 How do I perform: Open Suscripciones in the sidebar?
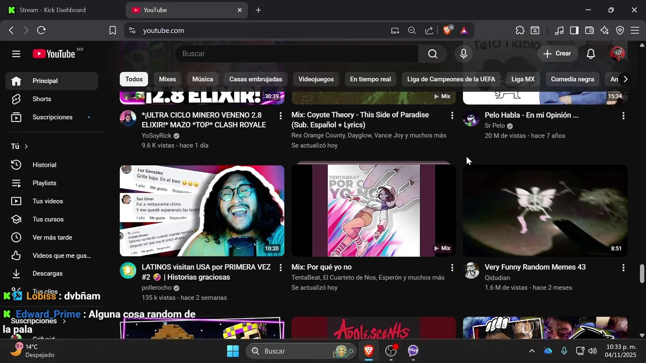[x=52, y=117]
